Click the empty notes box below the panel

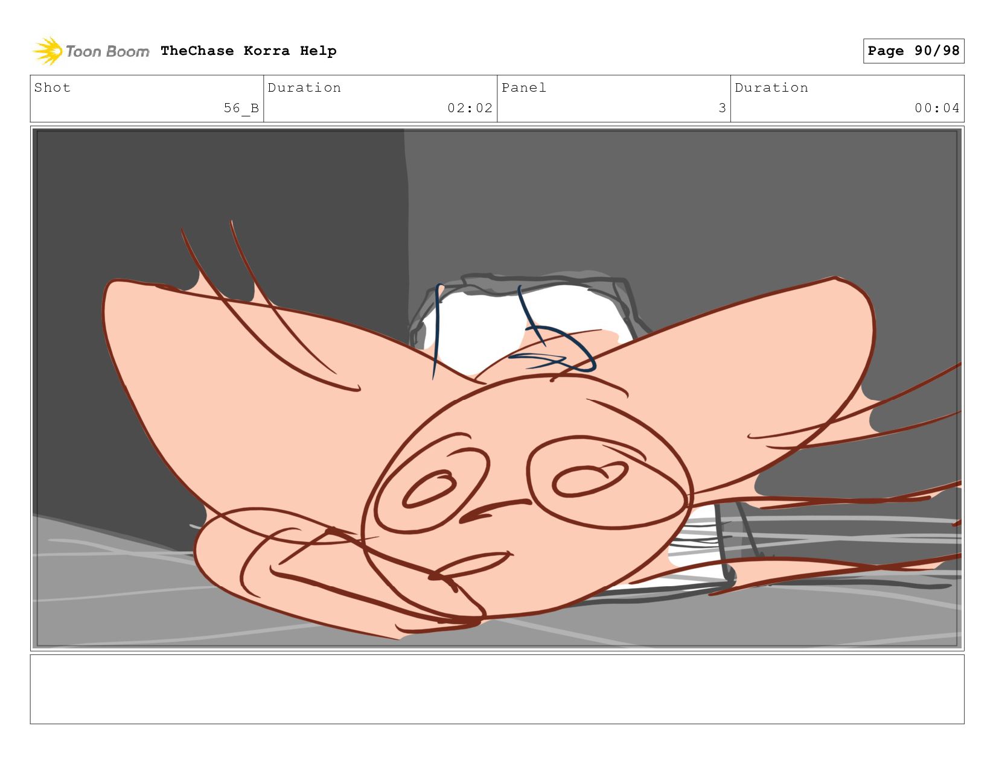[x=497, y=689]
